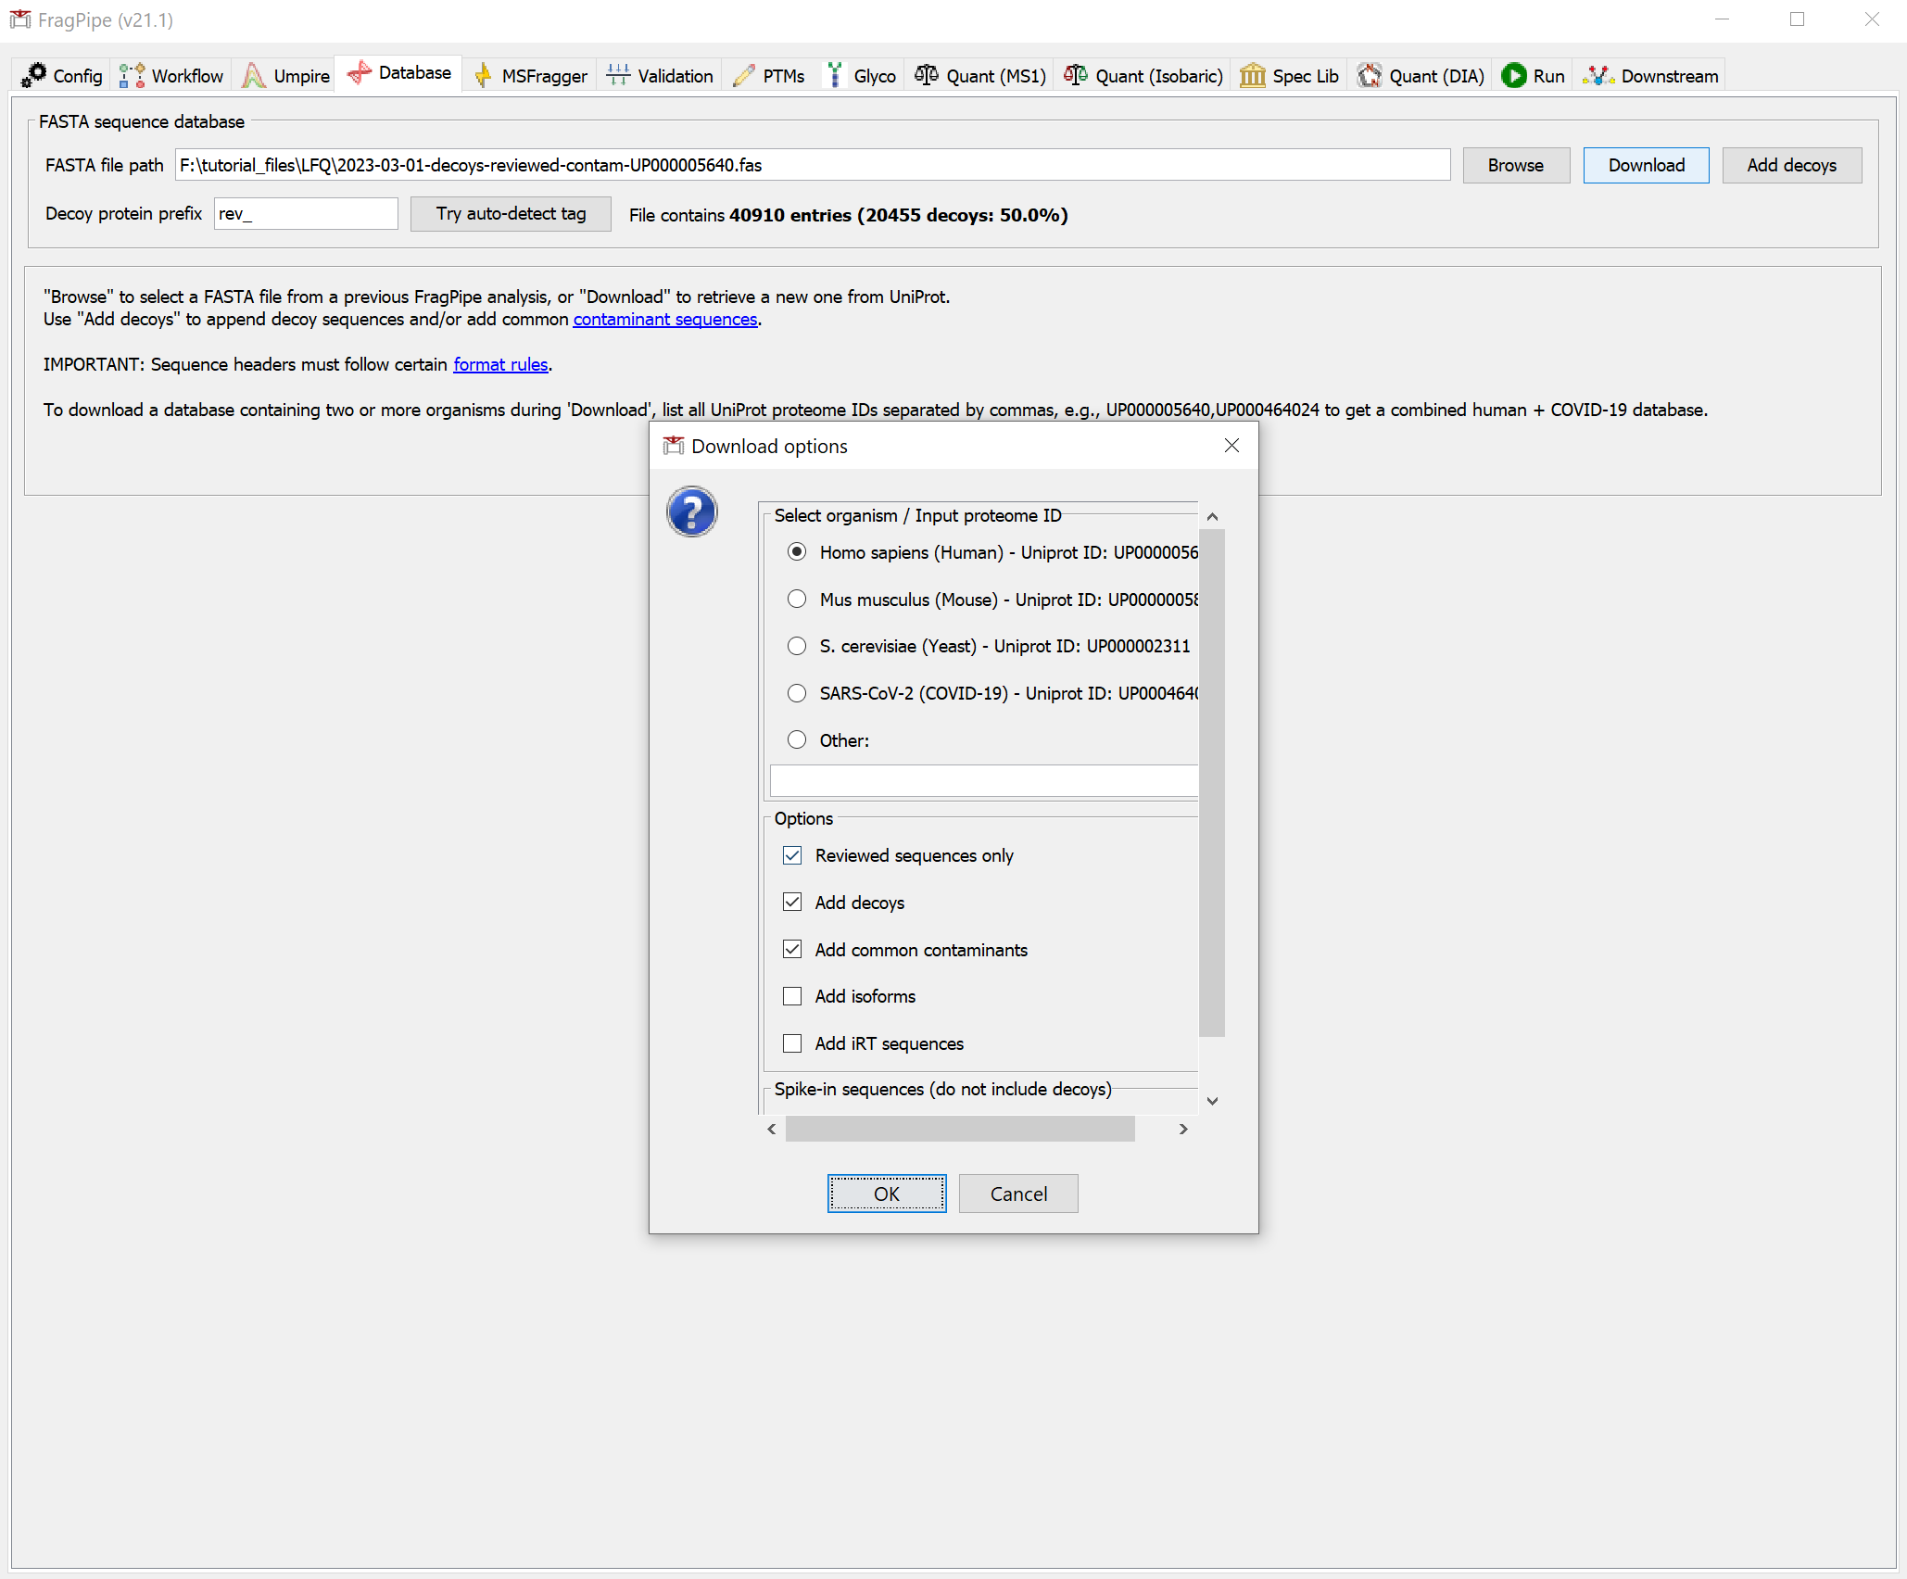Image resolution: width=1907 pixels, height=1579 pixels.
Task: Select the Mus musculus (Mouse) radio button
Action: [x=796, y=599]
